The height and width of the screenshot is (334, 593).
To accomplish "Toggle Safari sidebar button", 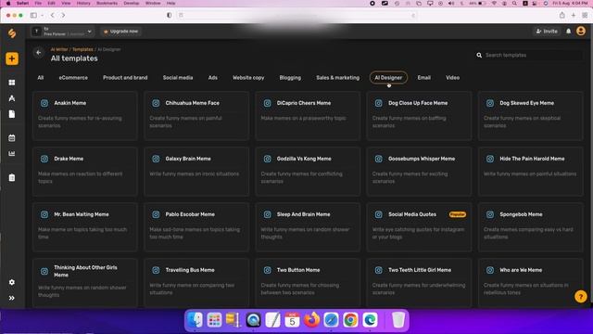I will pyautogui.click(x=33, y=15).
